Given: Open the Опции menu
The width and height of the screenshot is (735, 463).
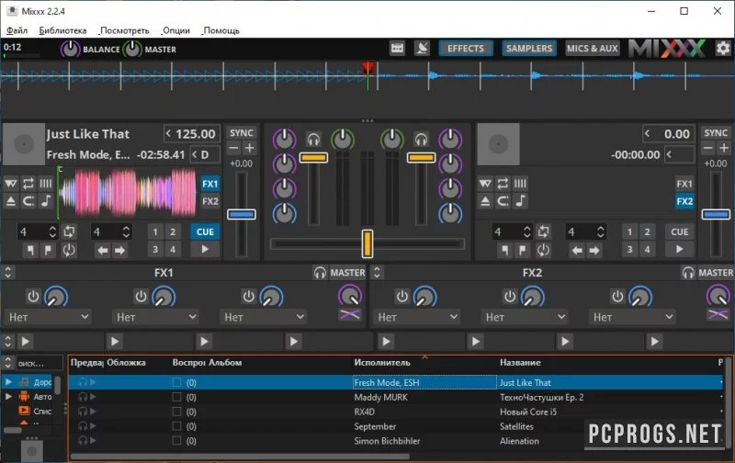Looking at the screenshot, I should 175,30.
